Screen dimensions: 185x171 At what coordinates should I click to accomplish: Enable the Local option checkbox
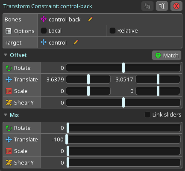point(44,31)
